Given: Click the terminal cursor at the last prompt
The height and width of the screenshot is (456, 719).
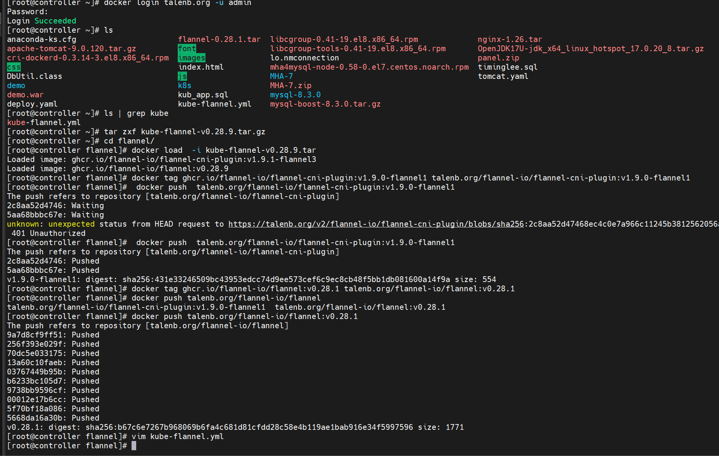Looking at the screenshot, I should (x=134, y=446).
